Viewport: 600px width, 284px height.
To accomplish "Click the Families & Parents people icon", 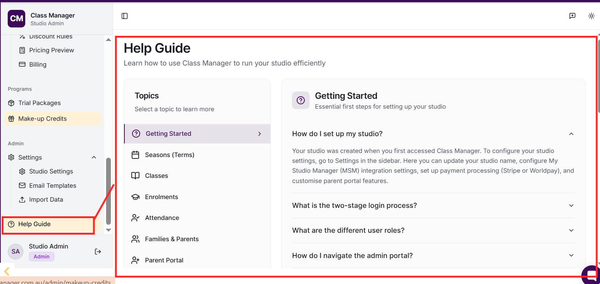I will (135, 239).
